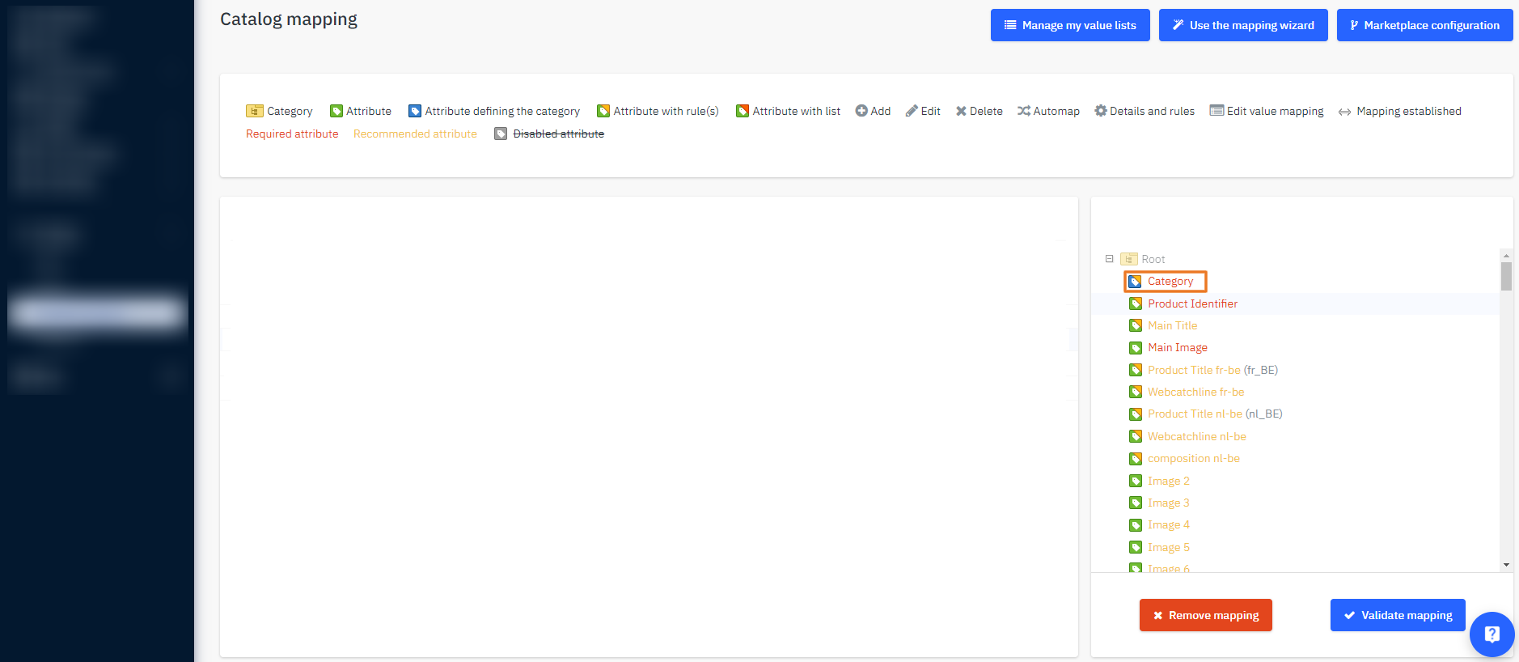This screenshot has width=1519, height=662.
Task: Click the Edit value mapping list icon
Action: 1216,111
